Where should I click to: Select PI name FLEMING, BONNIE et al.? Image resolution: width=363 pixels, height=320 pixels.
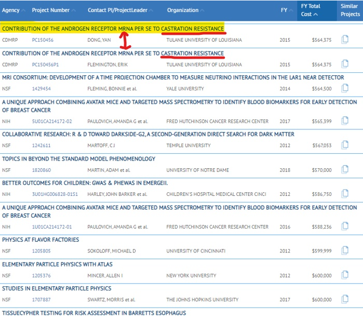click(112, 89)
